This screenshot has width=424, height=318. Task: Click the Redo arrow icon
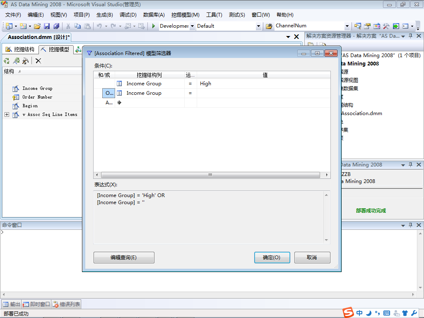pos(113,26)
